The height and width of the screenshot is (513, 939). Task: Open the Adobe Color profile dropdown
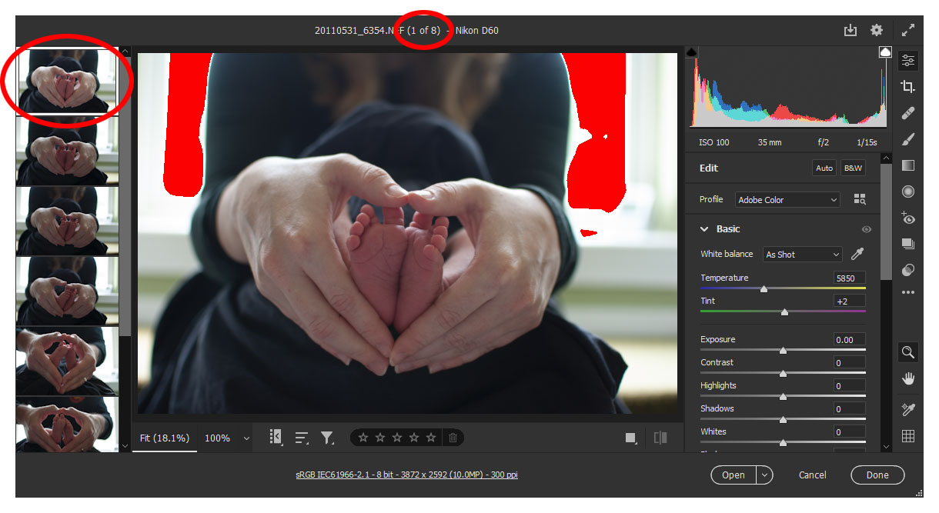click(x=787, y=200)
